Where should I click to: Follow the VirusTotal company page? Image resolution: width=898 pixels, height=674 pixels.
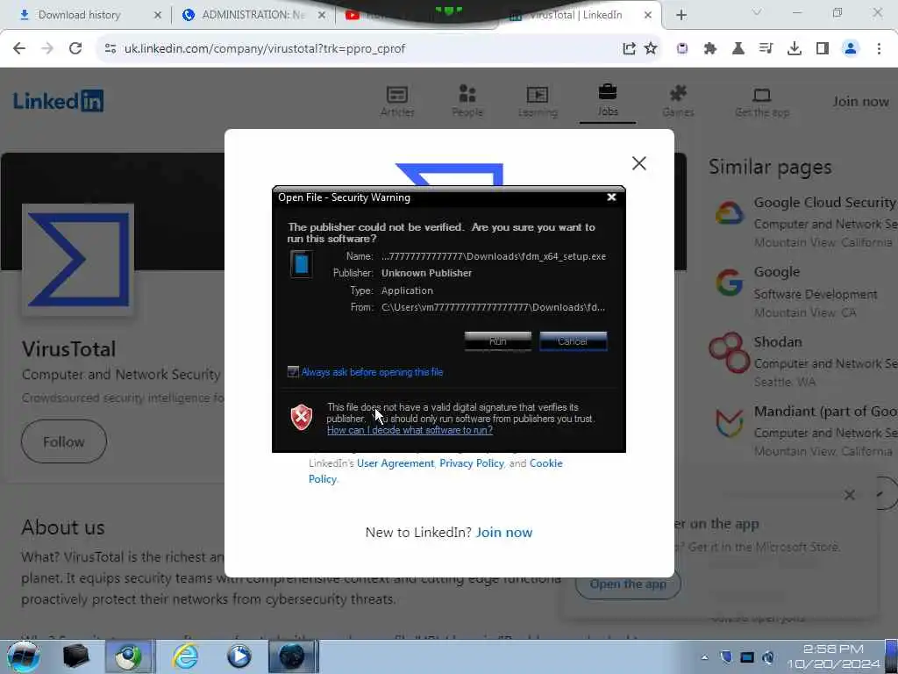(x=63, y=441)
